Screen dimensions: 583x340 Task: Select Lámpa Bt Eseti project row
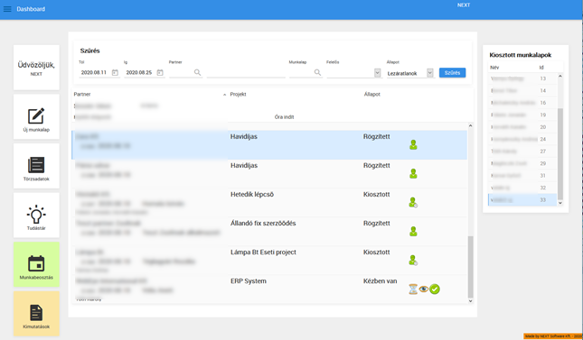(x=269, y=261)
